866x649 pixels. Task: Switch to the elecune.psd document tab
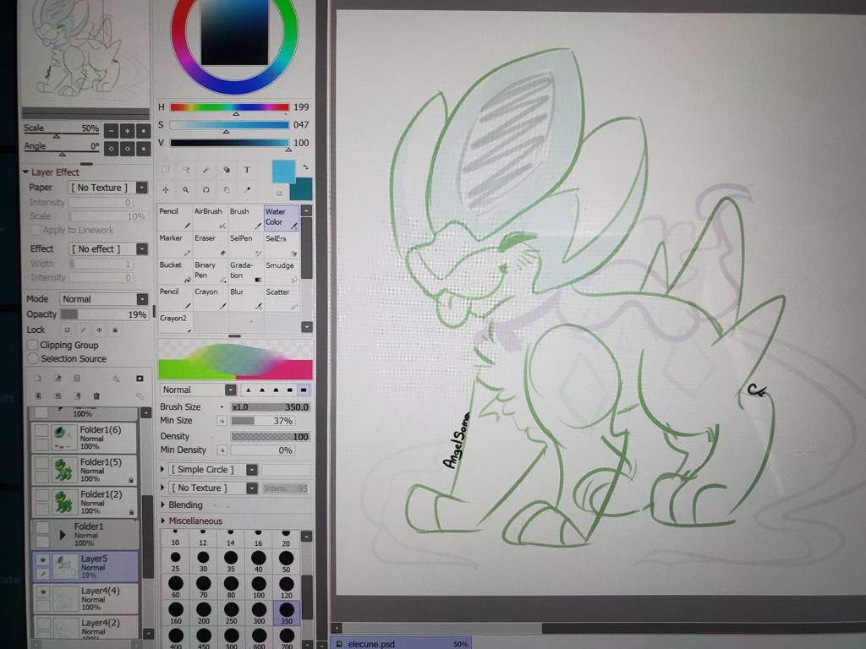point(402,643)
